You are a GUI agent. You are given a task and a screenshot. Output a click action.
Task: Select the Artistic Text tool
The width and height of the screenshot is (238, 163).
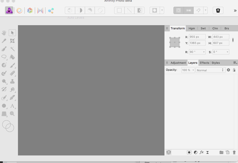coord(12,106)
